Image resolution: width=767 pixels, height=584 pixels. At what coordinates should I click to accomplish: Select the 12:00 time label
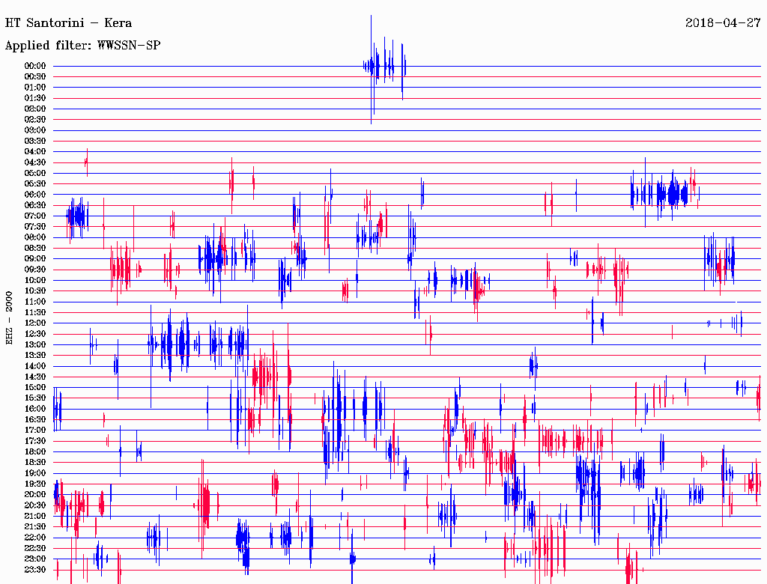35,323
